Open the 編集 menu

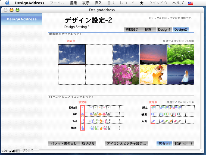(73, 3)
